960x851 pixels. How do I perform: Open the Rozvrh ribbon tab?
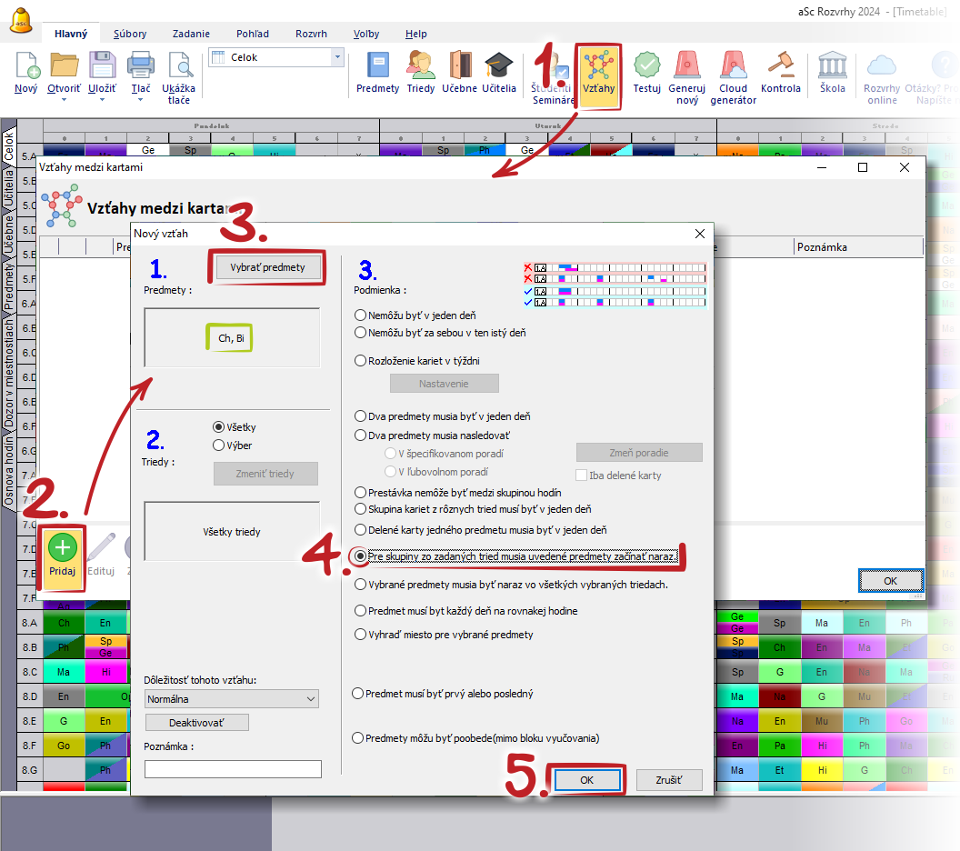311,34
